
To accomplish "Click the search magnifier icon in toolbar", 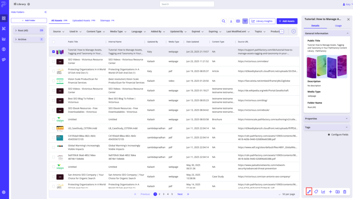I will coord(223,21).
